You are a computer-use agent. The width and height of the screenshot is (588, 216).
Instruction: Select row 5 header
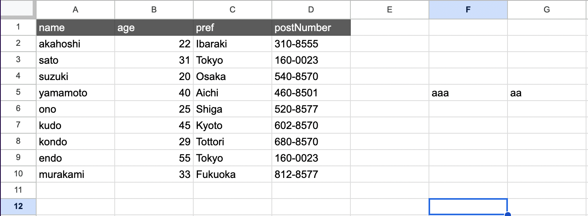click(18, 92)
